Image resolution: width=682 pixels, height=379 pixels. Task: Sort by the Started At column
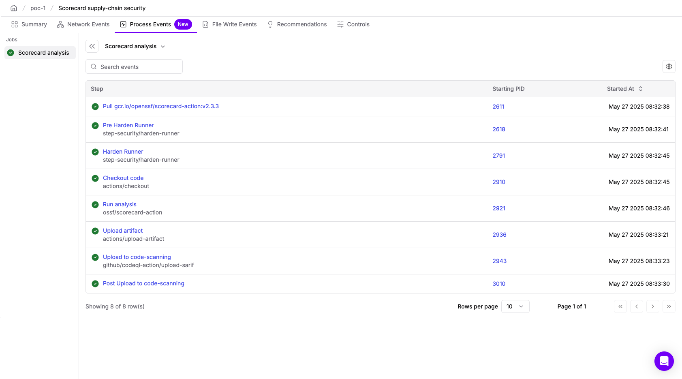(624, 89)
